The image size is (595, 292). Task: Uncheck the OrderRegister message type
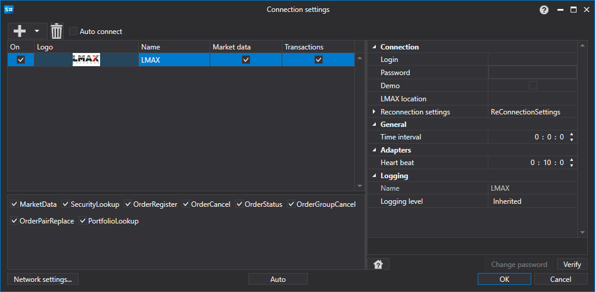click(x=128, y=204)
